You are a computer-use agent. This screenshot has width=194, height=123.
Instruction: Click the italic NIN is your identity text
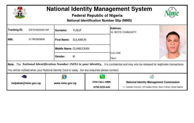[x=62, y=64]
